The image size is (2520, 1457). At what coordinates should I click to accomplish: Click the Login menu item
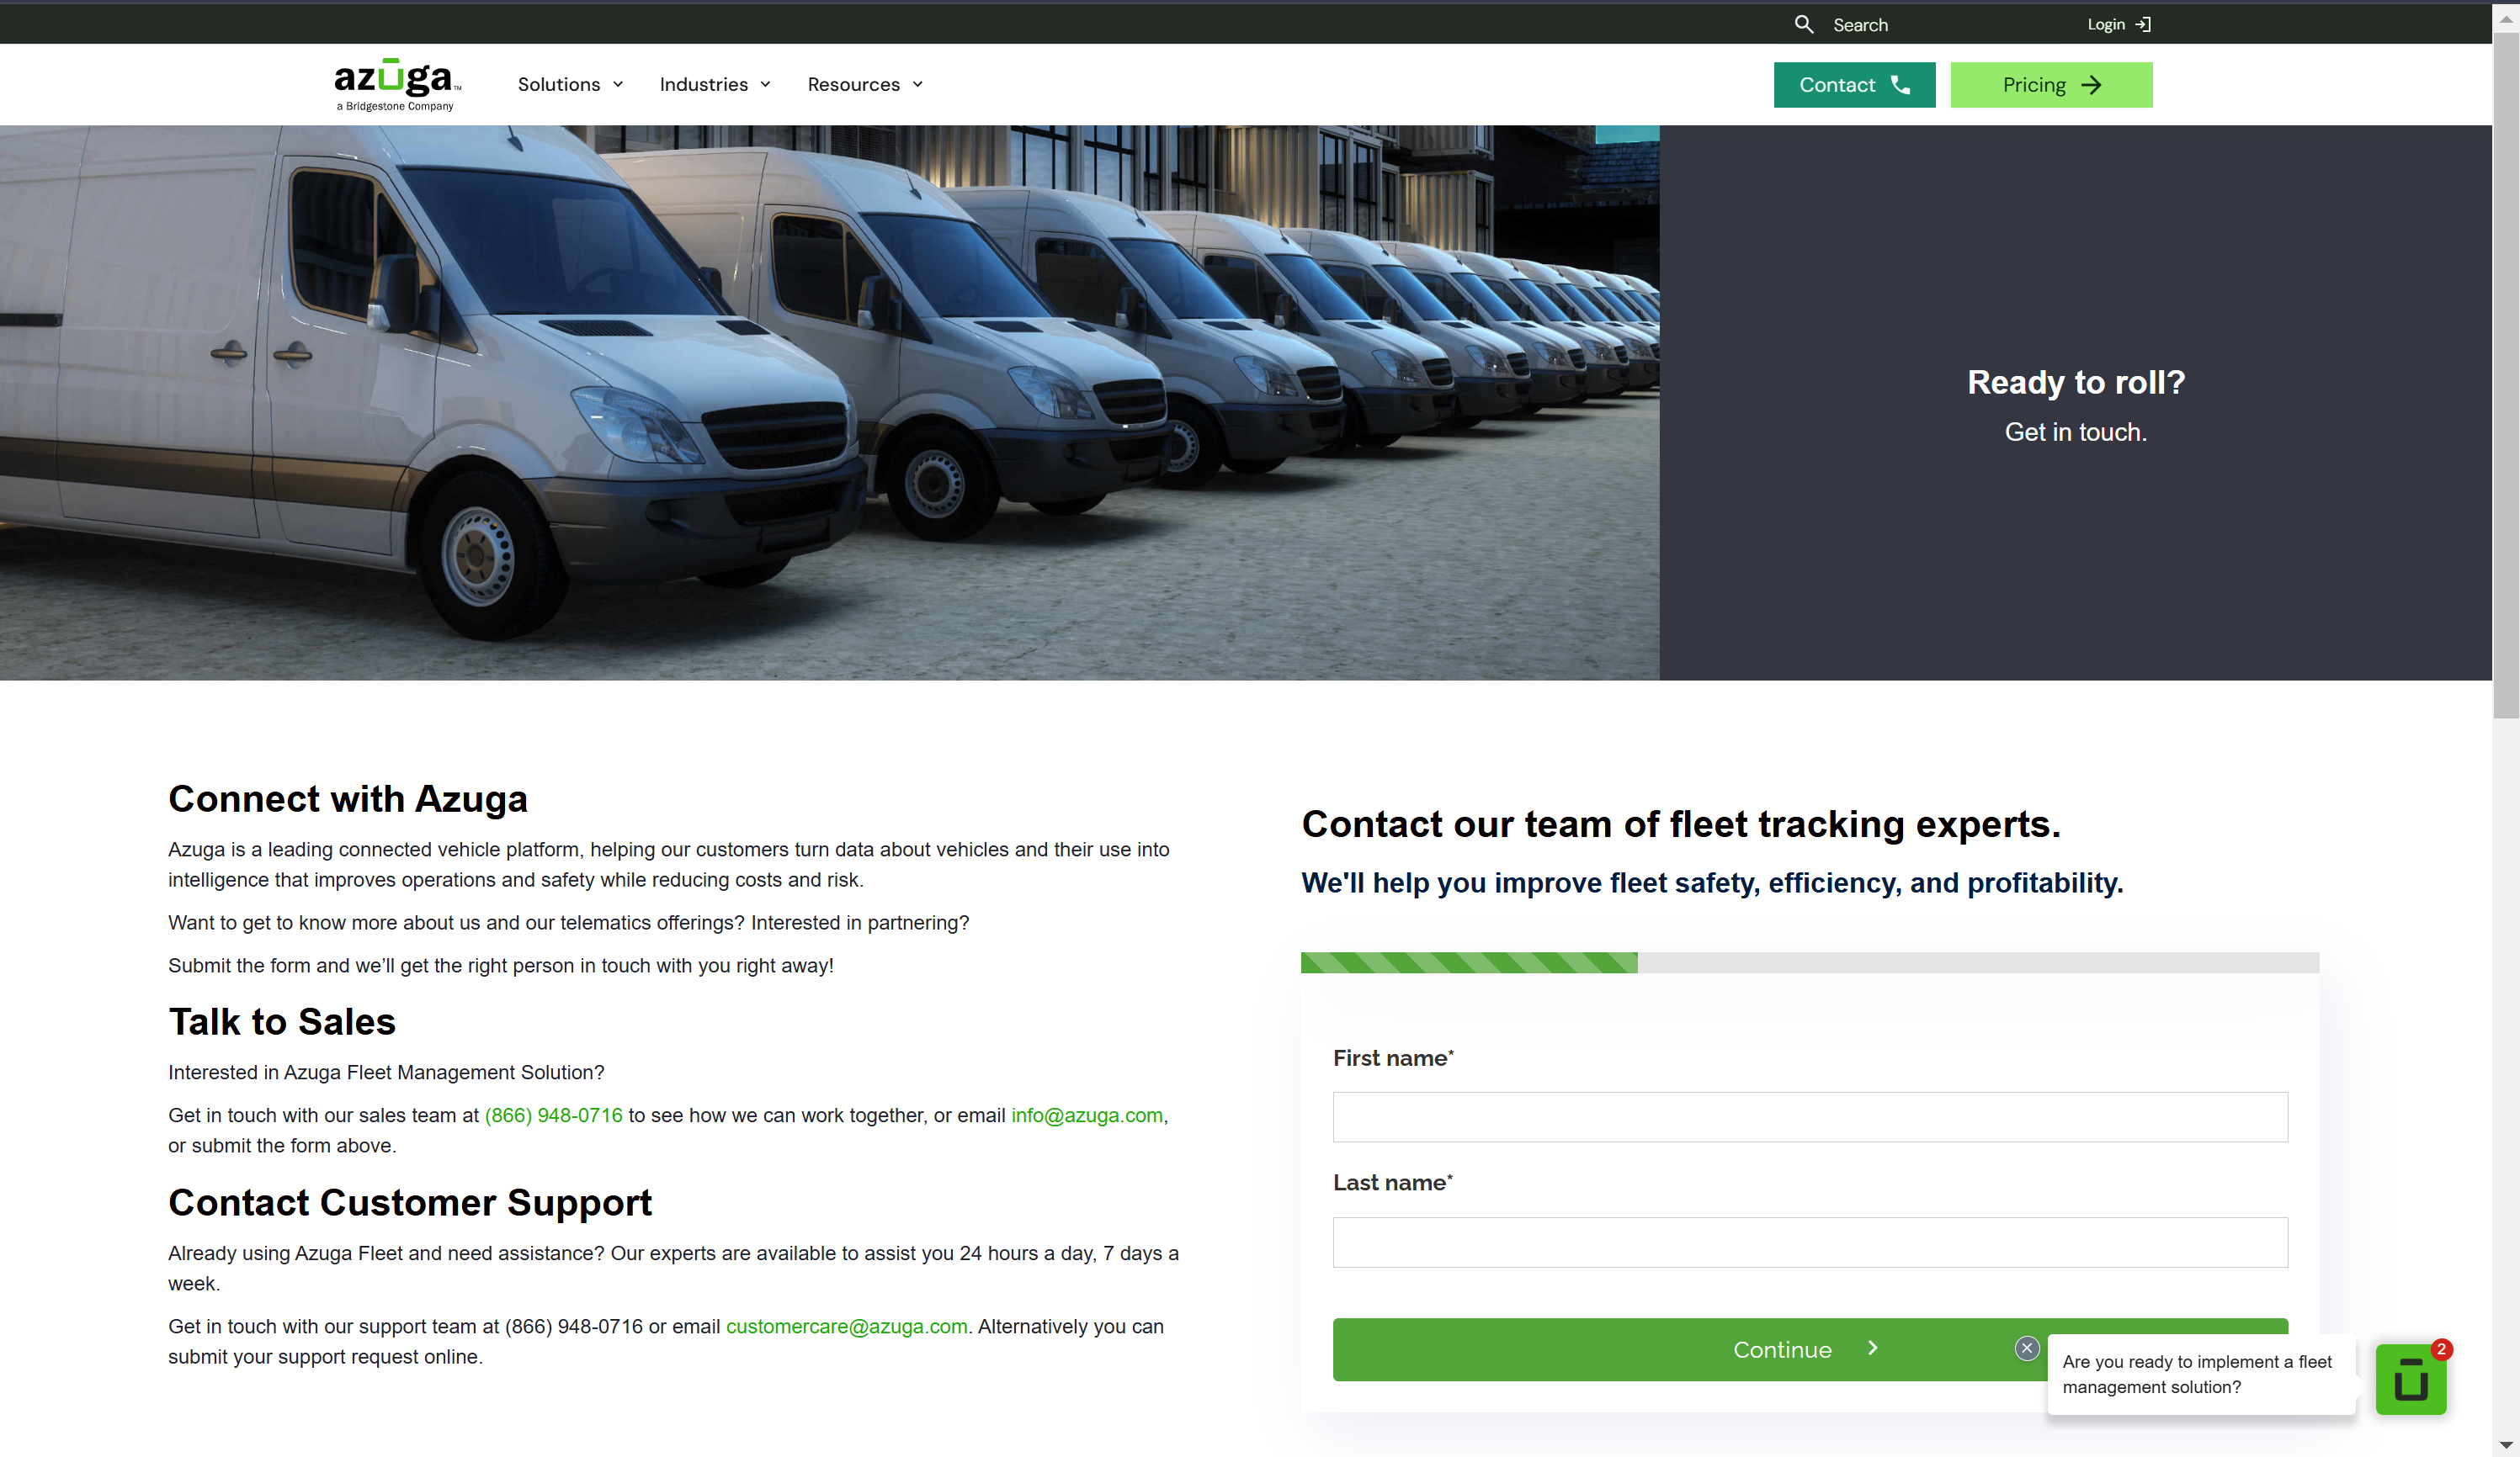[x=2118, y=25]
